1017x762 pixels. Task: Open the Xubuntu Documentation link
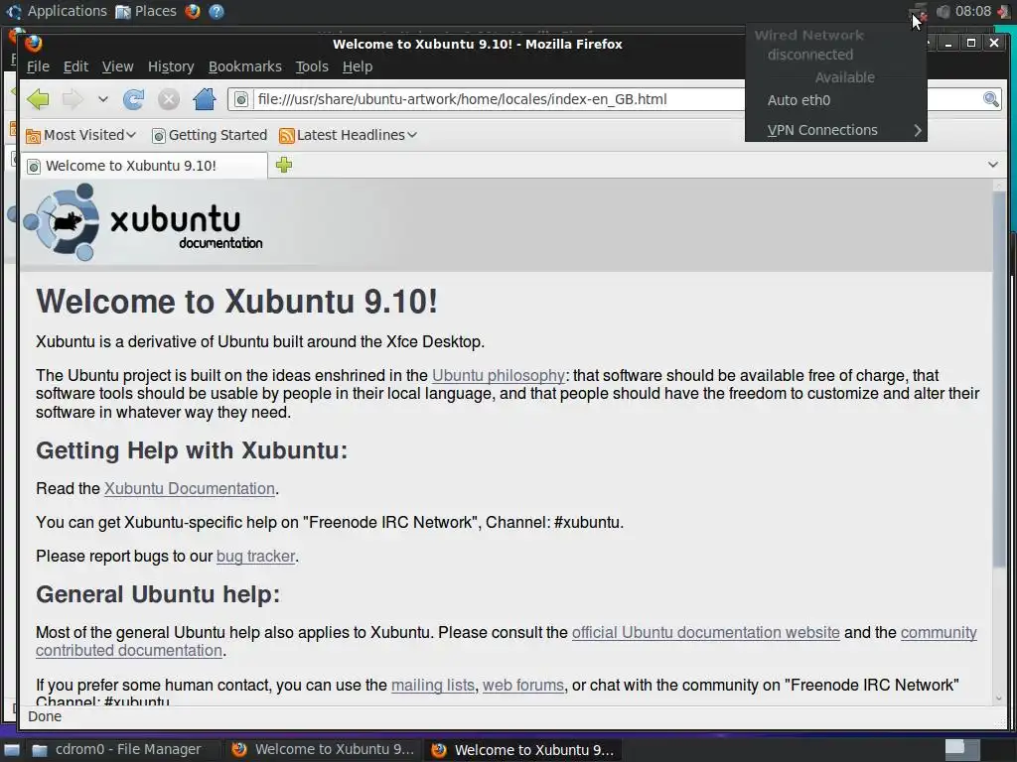pos(190,488)
